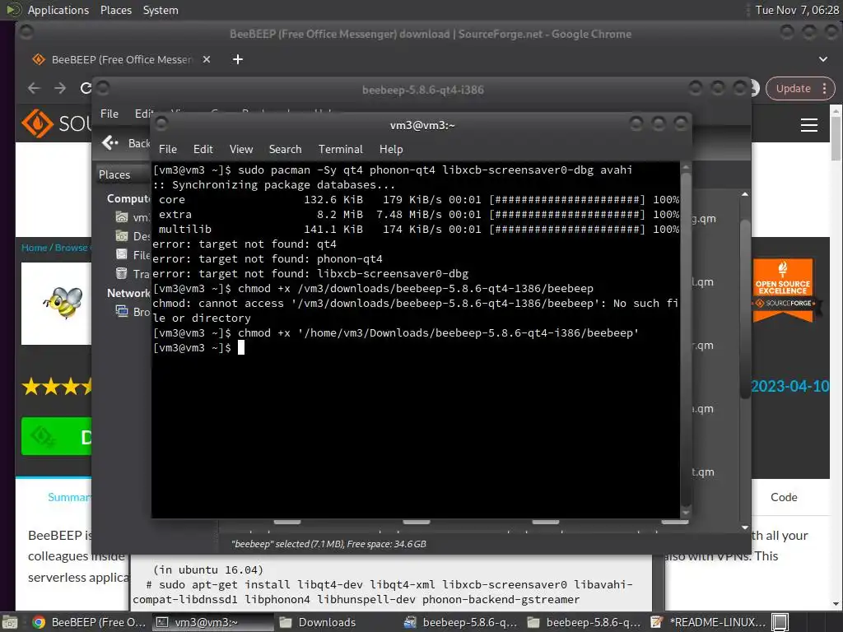Click the top panel applications logo icon
Viewport: 843px width, 632px height.
(x=13, y=10)
